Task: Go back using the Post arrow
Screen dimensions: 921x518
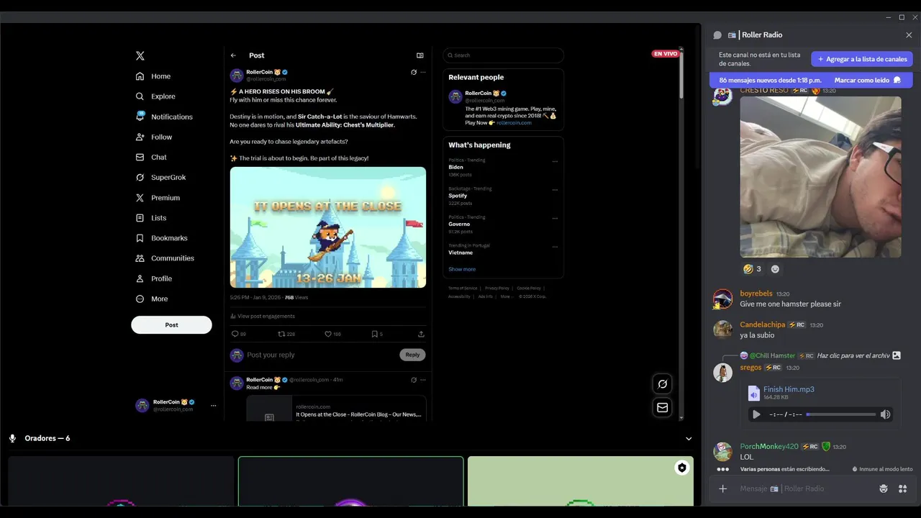Action: pyautogui.click(x=233, y=55)
